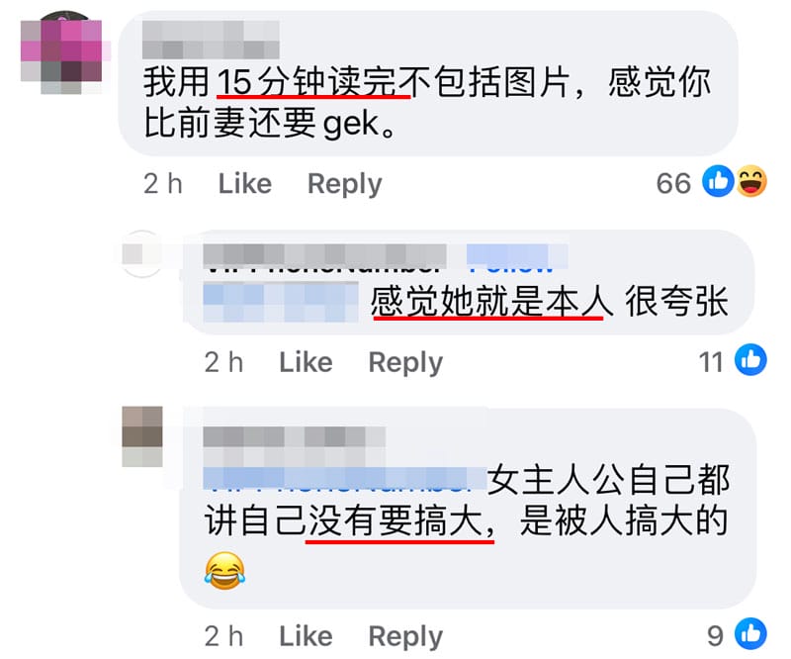Screen dimensions: 791x659
Task: Click the blurred Follow link in the second comment
Action: click(x=517, y=256)
